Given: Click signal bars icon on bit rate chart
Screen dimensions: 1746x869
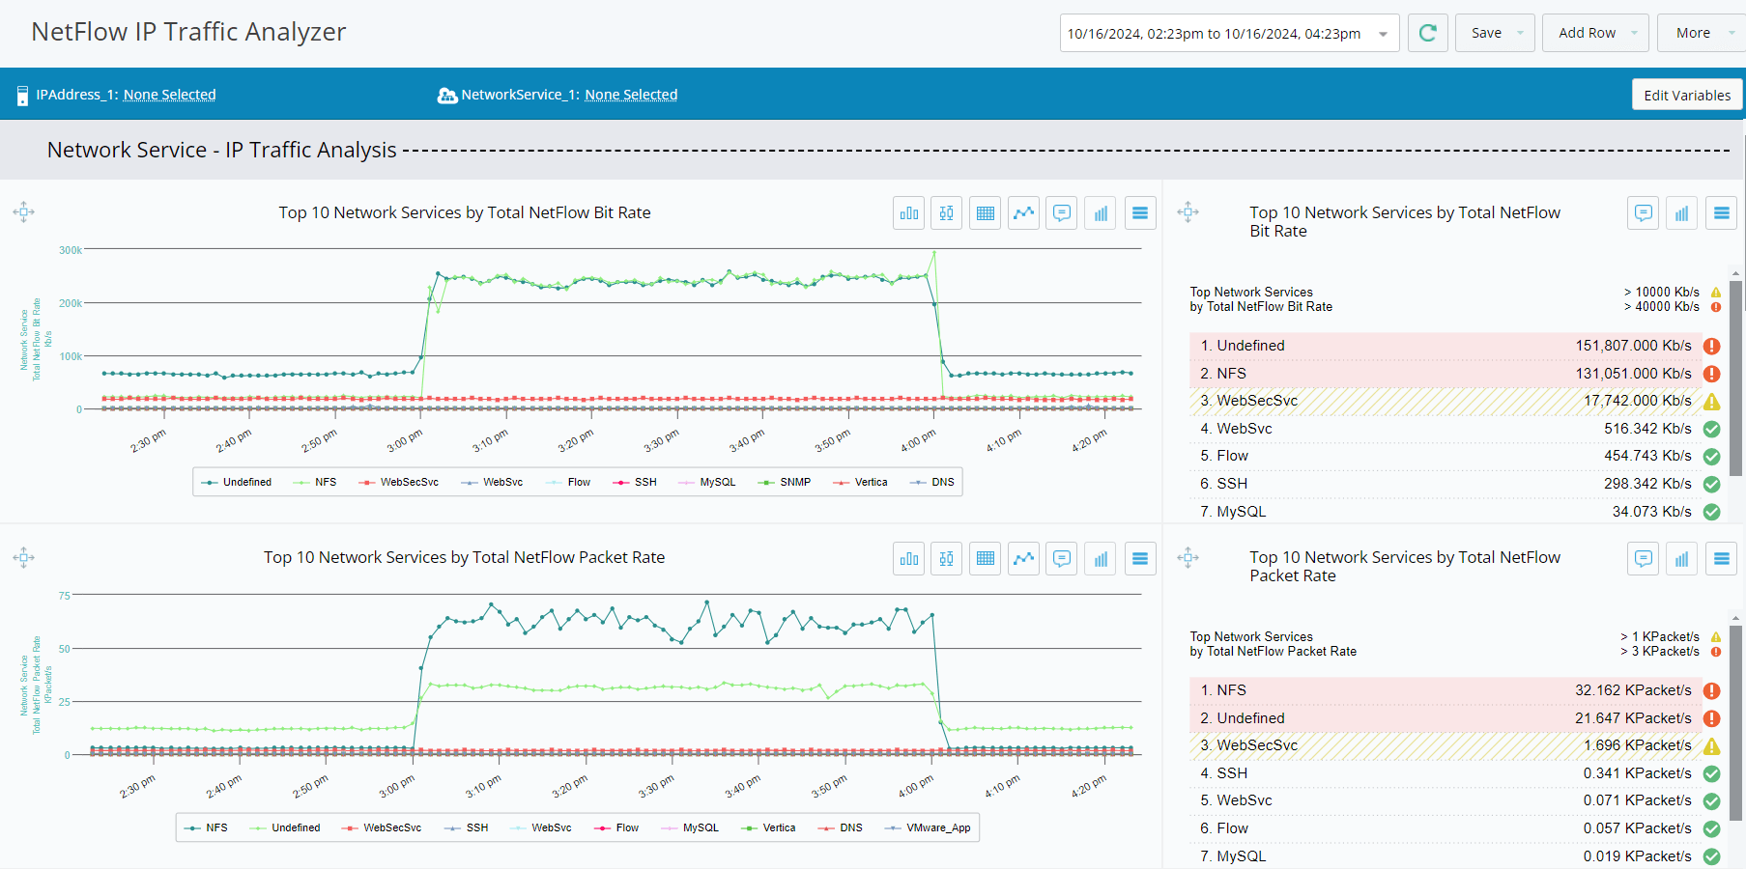Looking at the screenshot, I should 1101,213.
